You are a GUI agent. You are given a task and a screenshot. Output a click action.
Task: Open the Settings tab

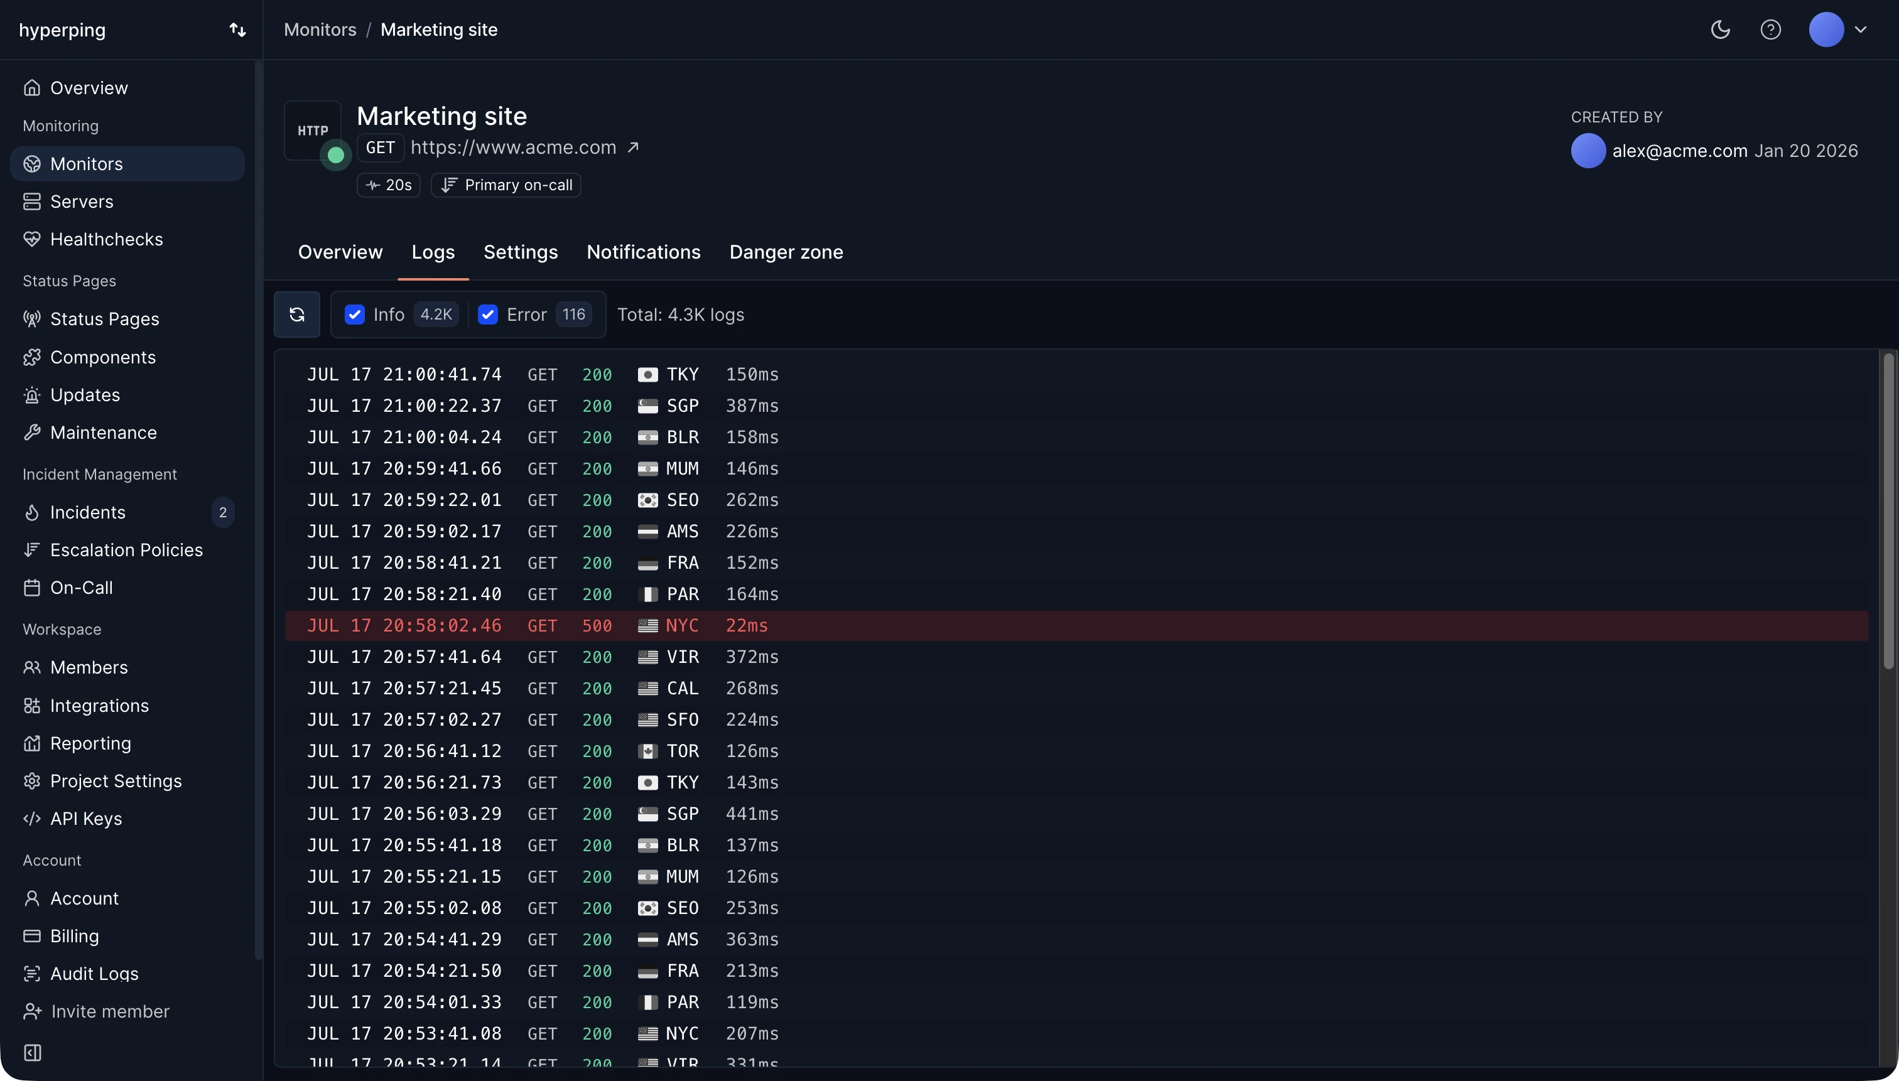coord(521,252)
